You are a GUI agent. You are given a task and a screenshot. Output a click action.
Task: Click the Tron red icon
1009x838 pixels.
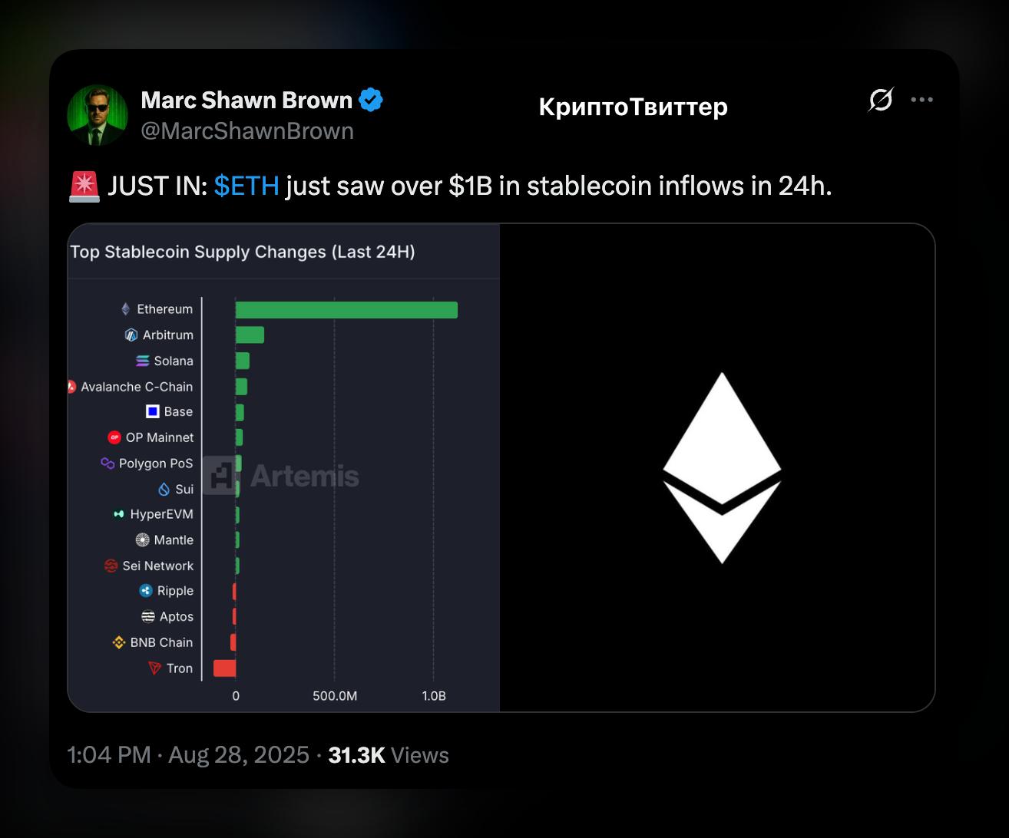(x=155, y=668)
